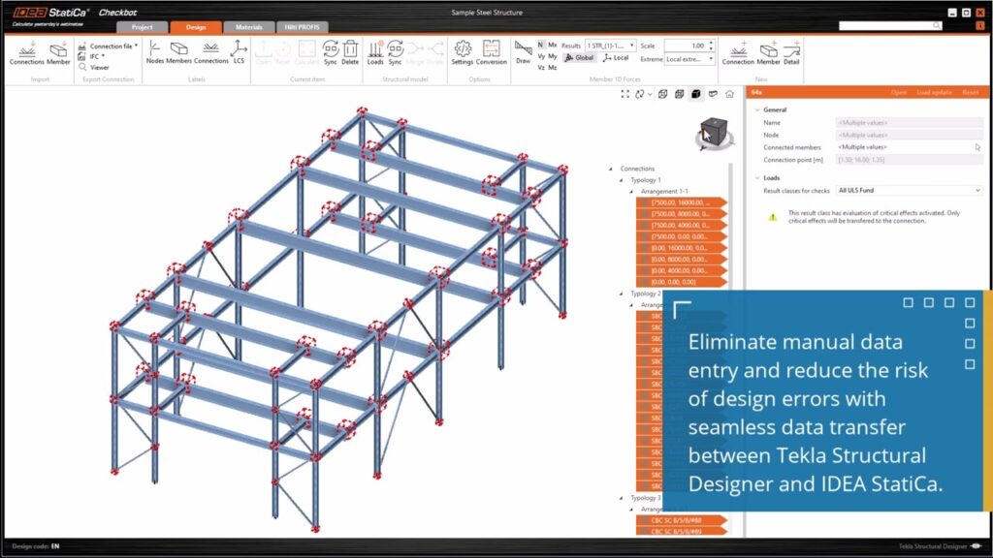Show LCS labels
Screen dimensions: 993x558
[239, 52]
